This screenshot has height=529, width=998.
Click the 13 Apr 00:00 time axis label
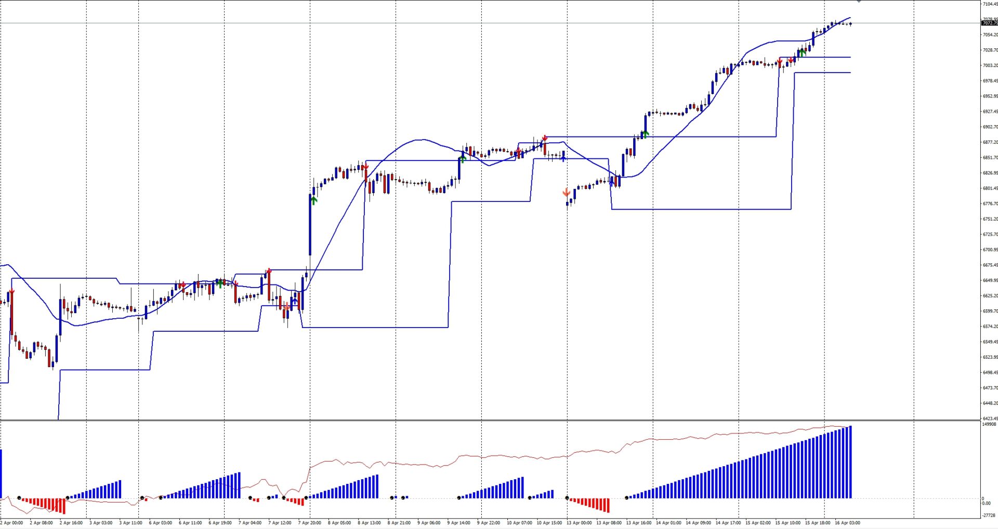coord(579,523)
